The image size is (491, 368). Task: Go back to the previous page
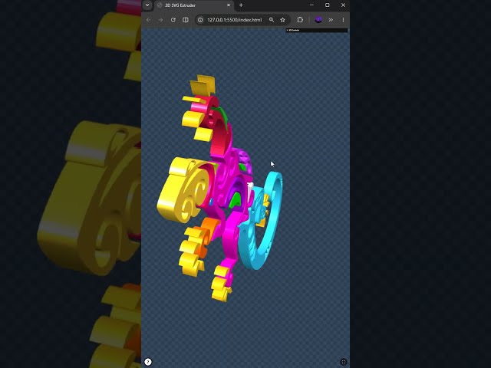click(x=148, y=20)
